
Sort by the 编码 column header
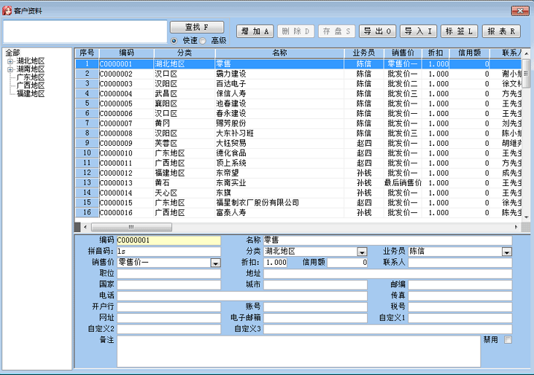click(126, 53)
